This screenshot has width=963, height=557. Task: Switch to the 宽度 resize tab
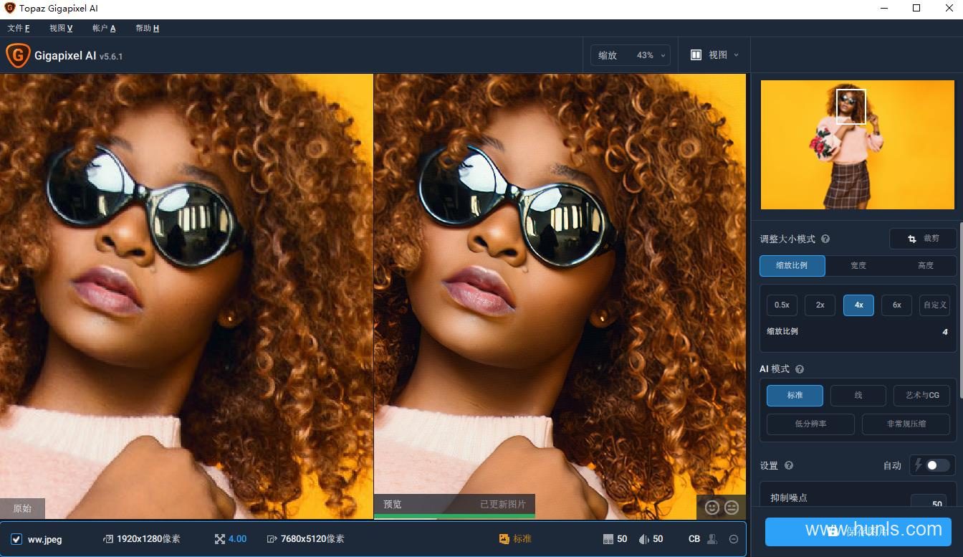(x=858, y=265)
